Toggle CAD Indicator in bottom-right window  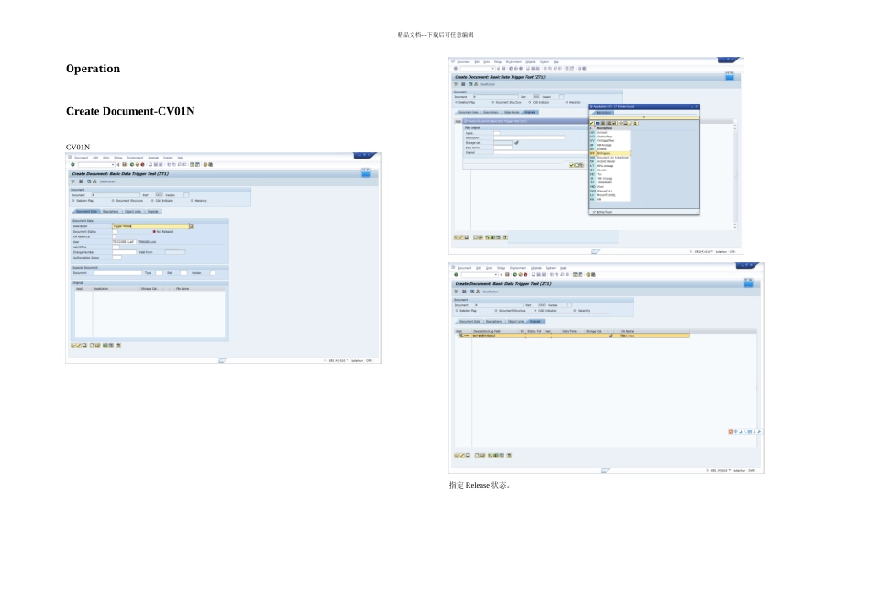535,311
